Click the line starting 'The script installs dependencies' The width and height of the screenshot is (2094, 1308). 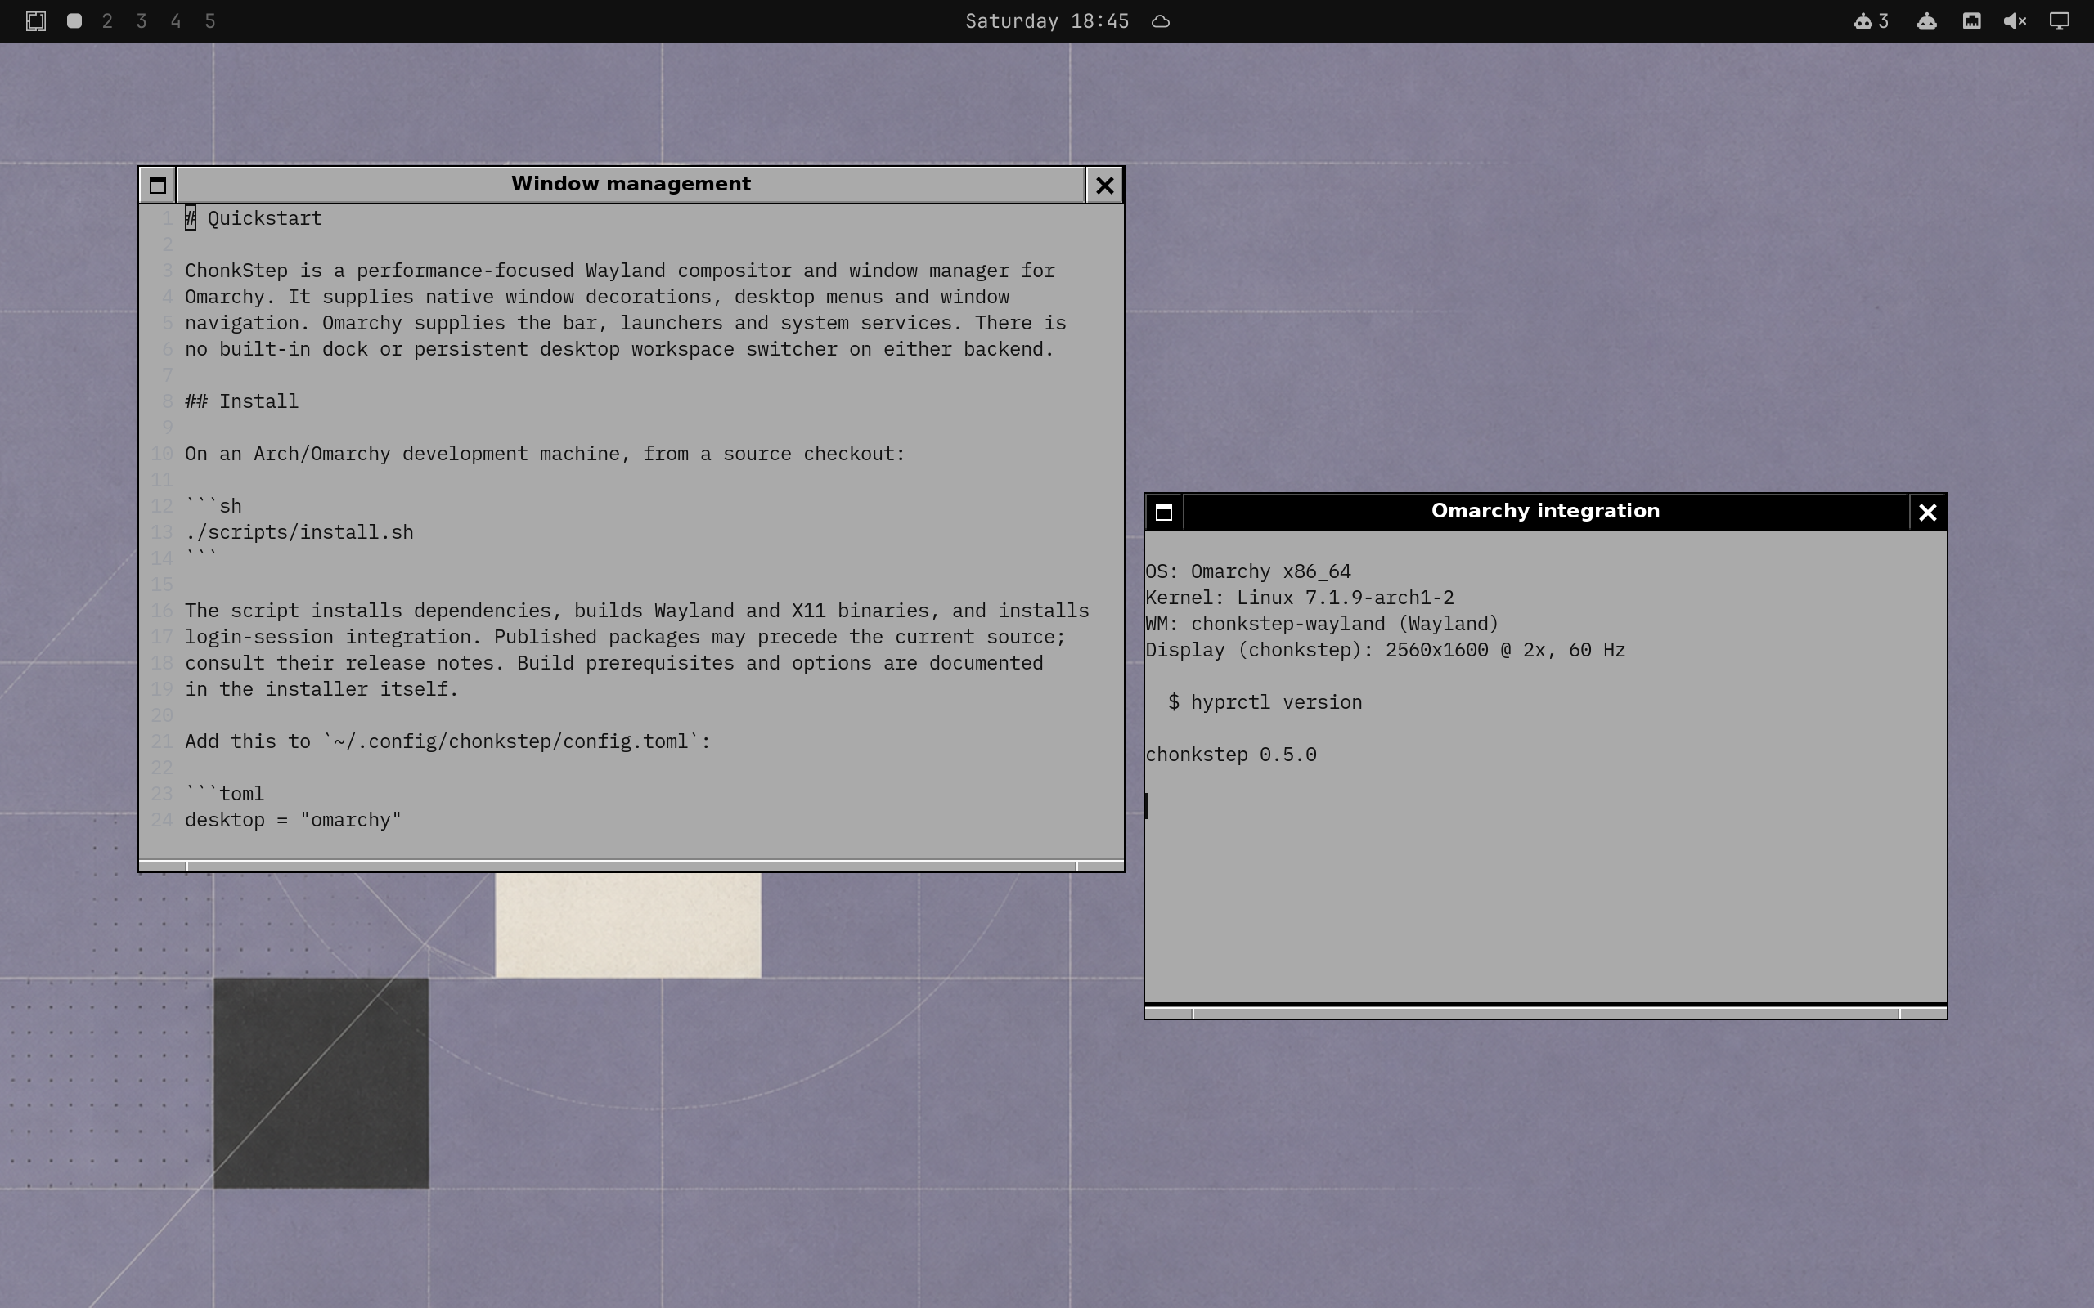pyautogui.click(x=637, y=611)
